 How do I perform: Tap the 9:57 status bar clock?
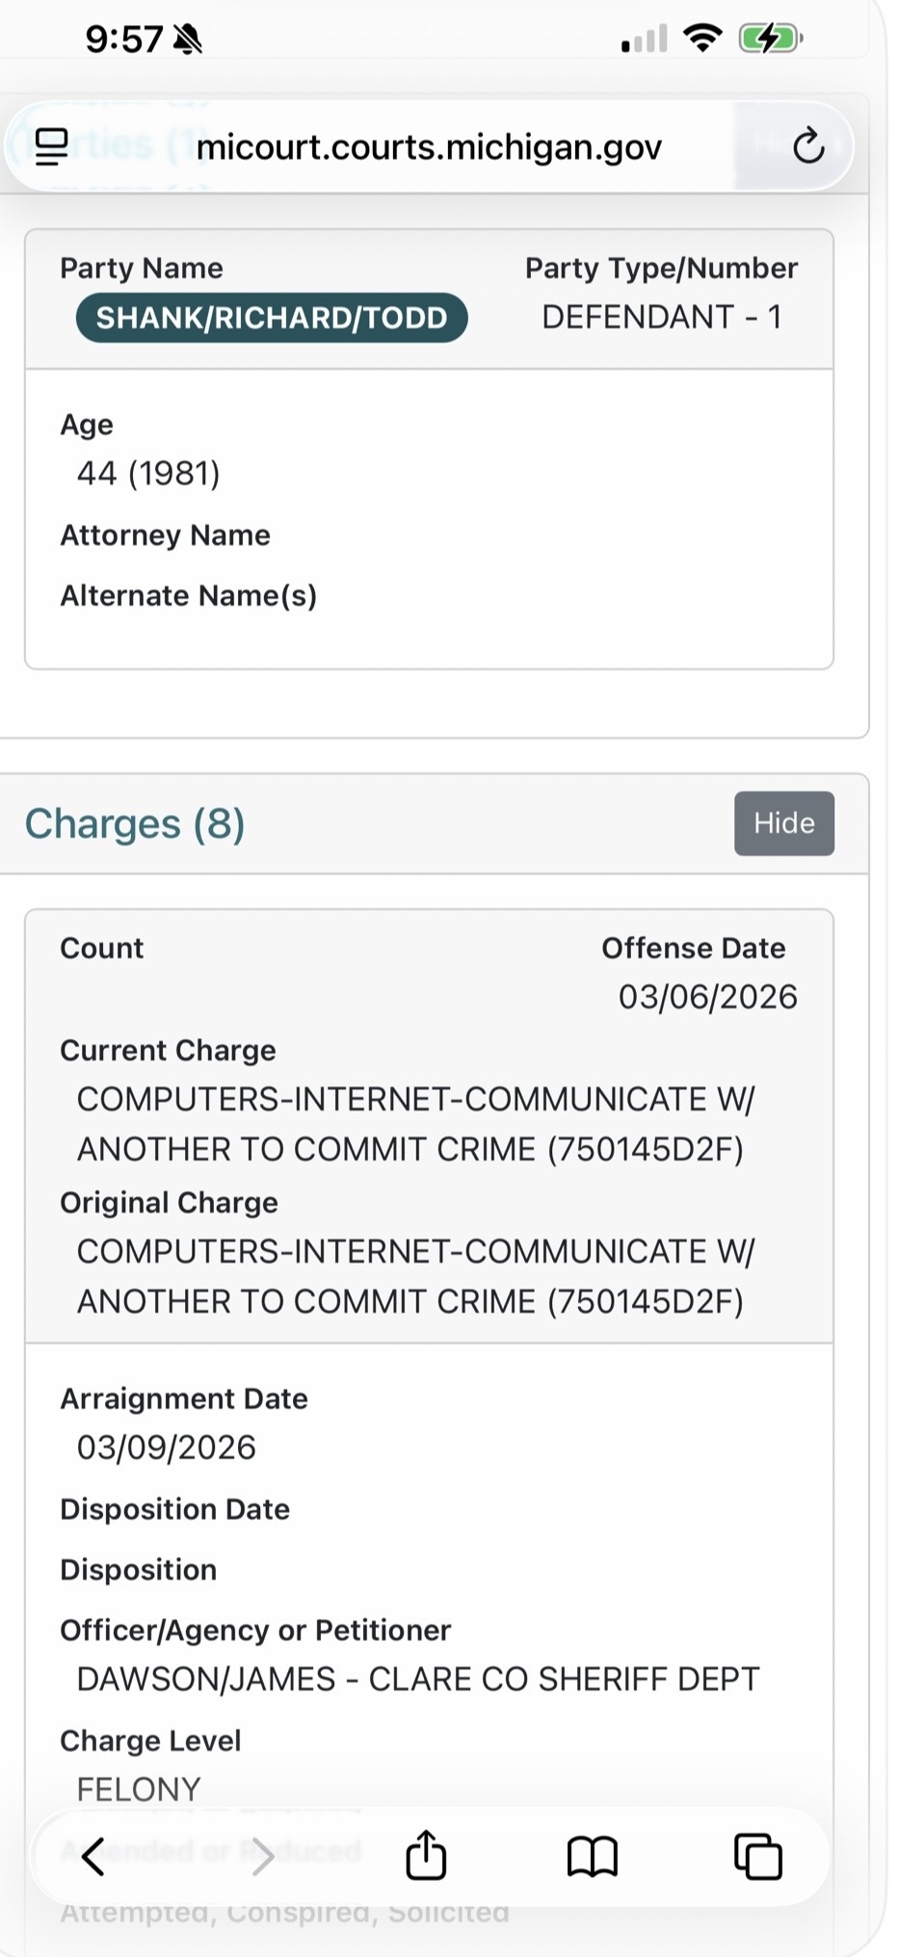[123, 39]
